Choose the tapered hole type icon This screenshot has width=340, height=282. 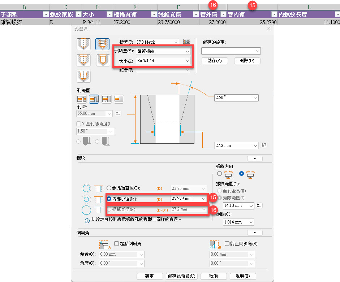tap(83, 76)
